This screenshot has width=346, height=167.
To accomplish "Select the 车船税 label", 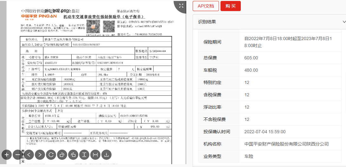I will coord(210,70).
